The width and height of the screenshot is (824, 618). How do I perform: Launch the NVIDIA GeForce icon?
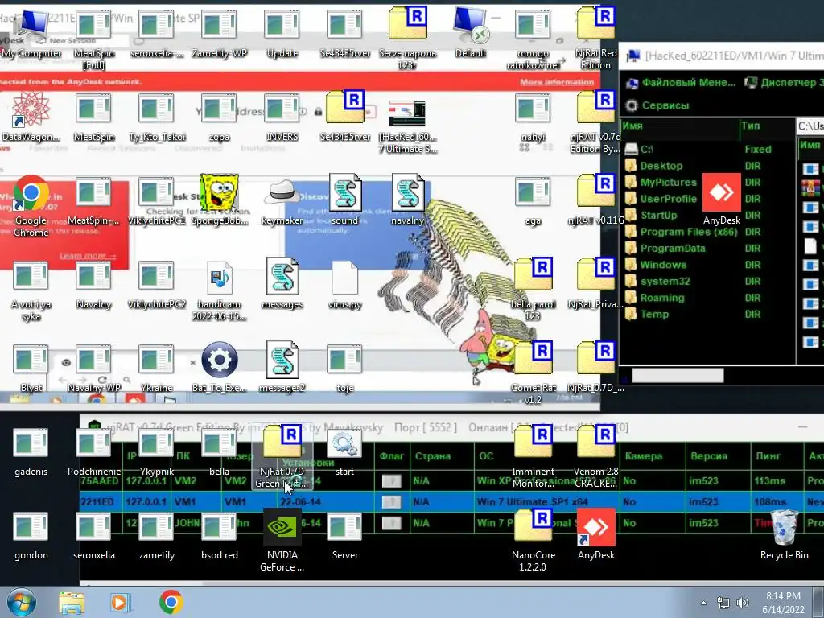pyautogui.click(x=282, y=540)
